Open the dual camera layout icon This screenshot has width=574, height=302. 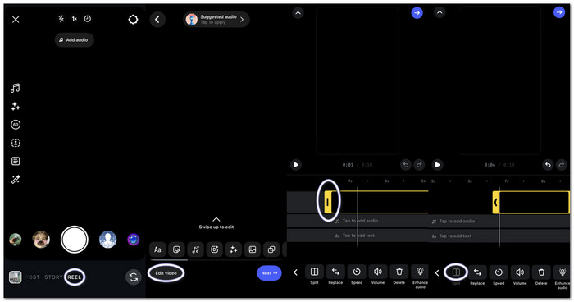(x=16, y=143)
